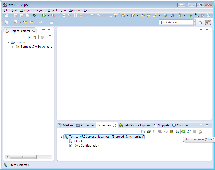Screen dimensions: 215x170
Task: Open the Back history dropdown arrow
Action: click(x=36, y=22)
